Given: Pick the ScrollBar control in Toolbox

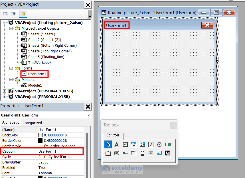Looking at the screenshot, I should pyautogui.click(x=142, y=153).
